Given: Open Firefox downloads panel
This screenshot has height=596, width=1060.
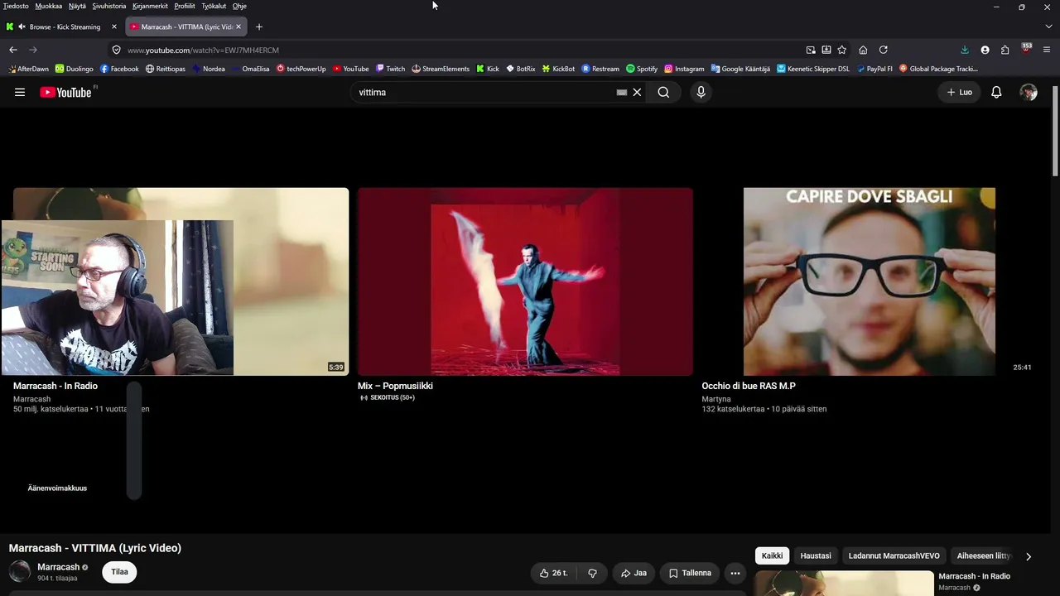Looking at the screenshot, I should (x=965, y=50).
